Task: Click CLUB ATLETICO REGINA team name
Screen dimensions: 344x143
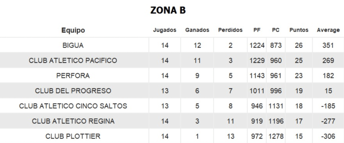Action: [x=73, y=121]
